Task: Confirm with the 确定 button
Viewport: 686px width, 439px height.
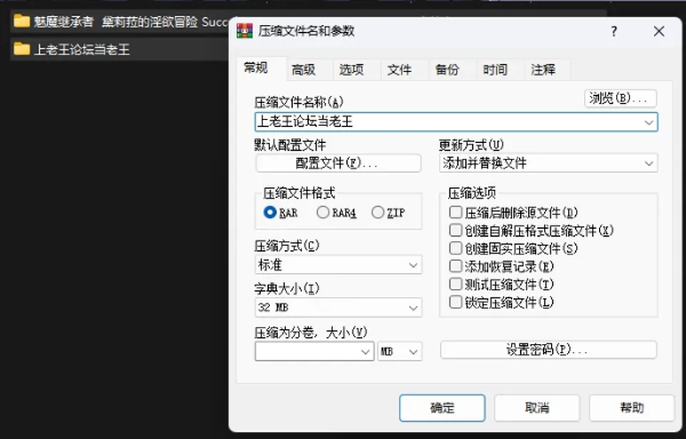Action: (442, 408)
